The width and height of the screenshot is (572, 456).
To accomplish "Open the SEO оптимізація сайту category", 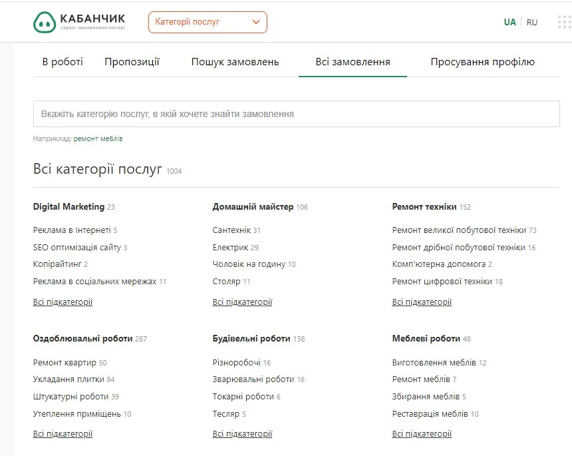I will point(76,246).
